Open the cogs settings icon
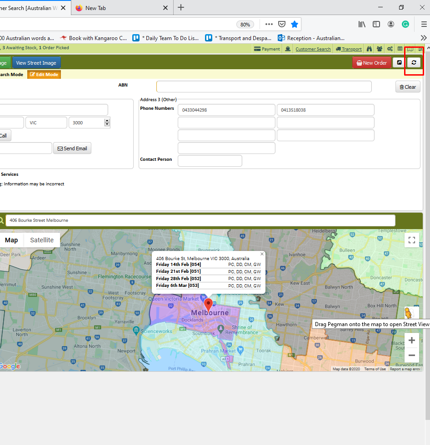Image resolution: width=430 pixels, height=445 pixels. 390,49
